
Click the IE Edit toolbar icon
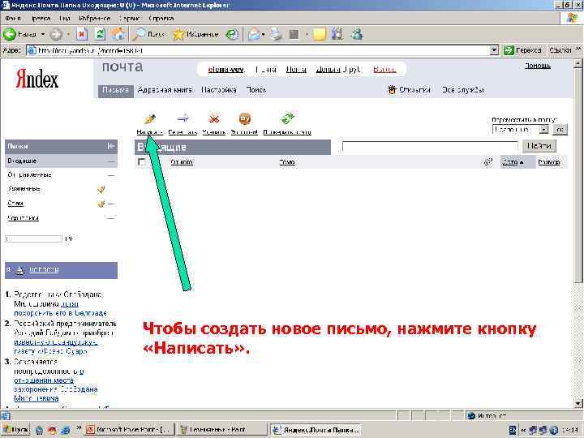coord(294,35)
